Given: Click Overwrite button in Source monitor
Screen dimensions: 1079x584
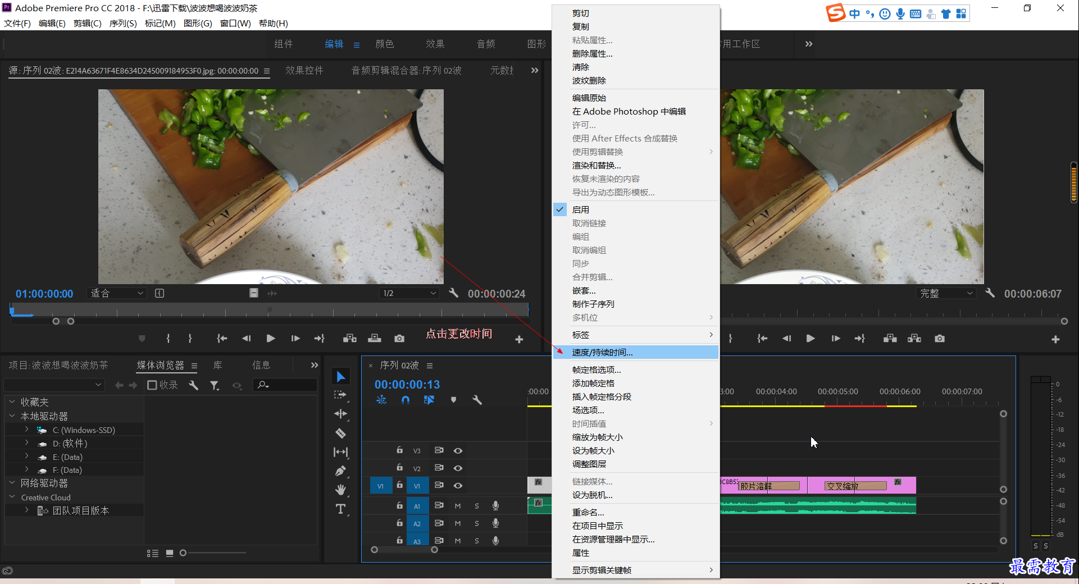Looking at the screenshot, I should coord(375,339).
